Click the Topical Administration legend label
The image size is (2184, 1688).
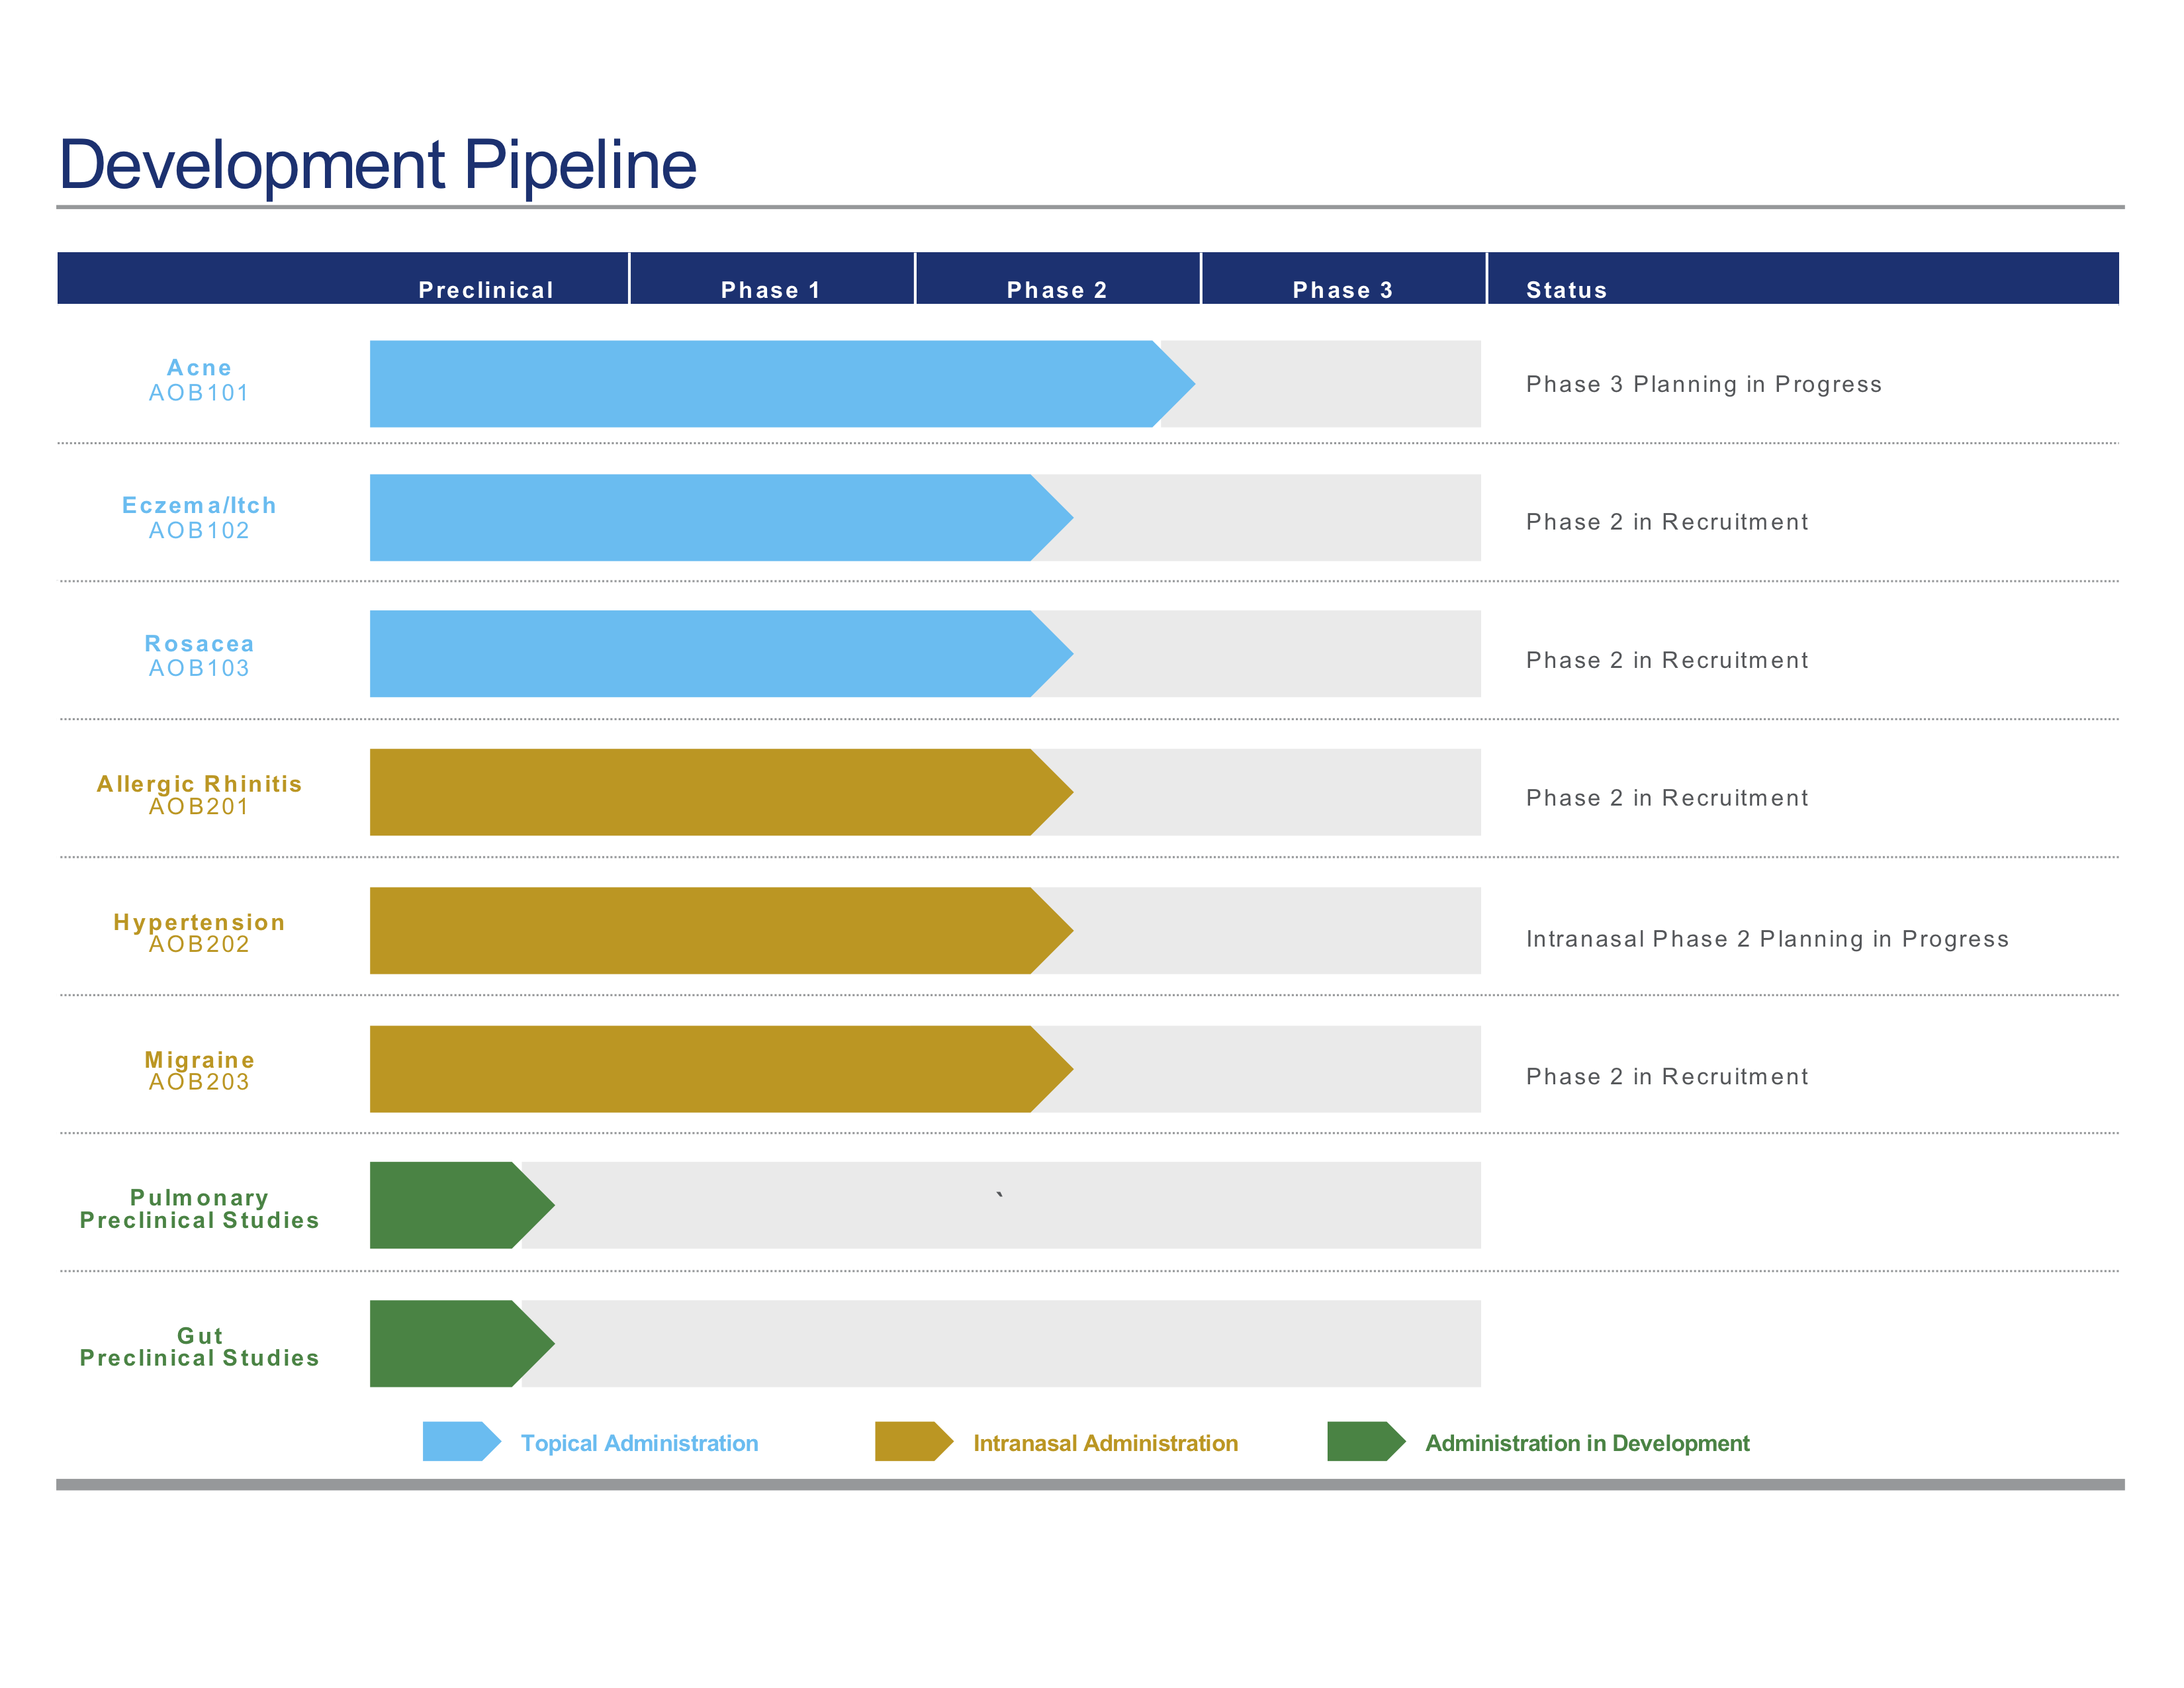click(639, 1443)
